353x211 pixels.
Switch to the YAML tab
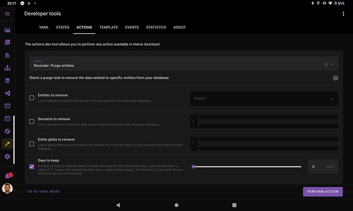(x=44, y=27)
